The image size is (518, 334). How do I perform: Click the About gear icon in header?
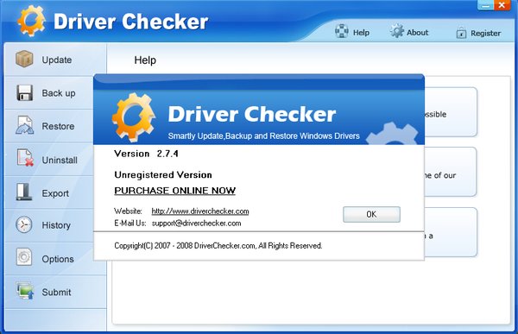tap(397, 31)
